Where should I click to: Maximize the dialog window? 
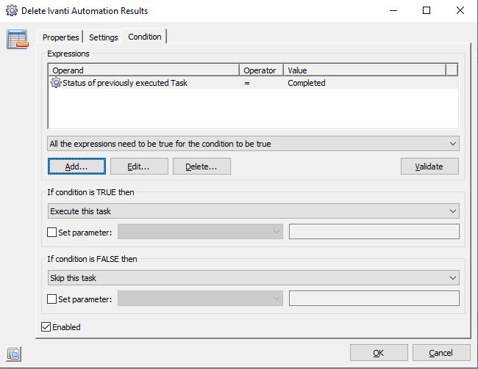(x=427, y=11)
